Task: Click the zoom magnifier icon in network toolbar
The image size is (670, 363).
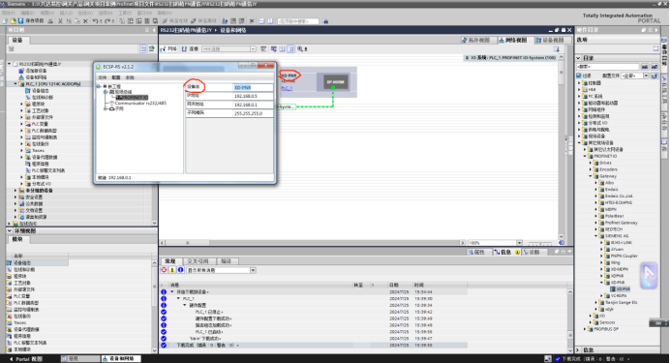Action: click(300, 49)
